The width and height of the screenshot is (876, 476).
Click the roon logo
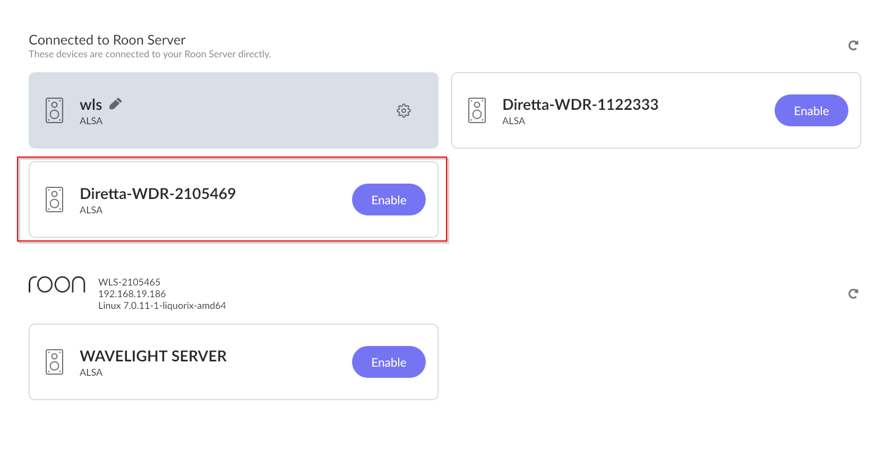(57, 284)
